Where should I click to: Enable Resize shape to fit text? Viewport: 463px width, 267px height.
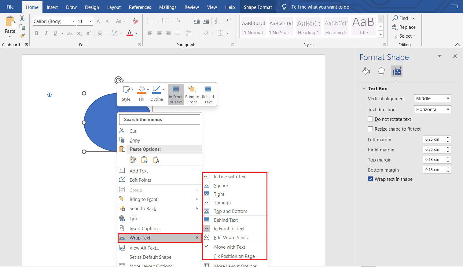(x=370, y=129)
